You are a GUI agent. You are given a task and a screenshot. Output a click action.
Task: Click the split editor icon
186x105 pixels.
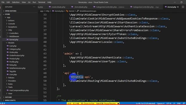[x=183, y=7]
